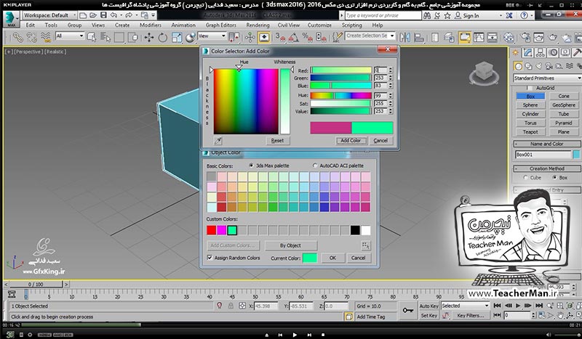Click the Open File folder icon
This screenshot has height=339, width=582.
click(x=93, y=15)
